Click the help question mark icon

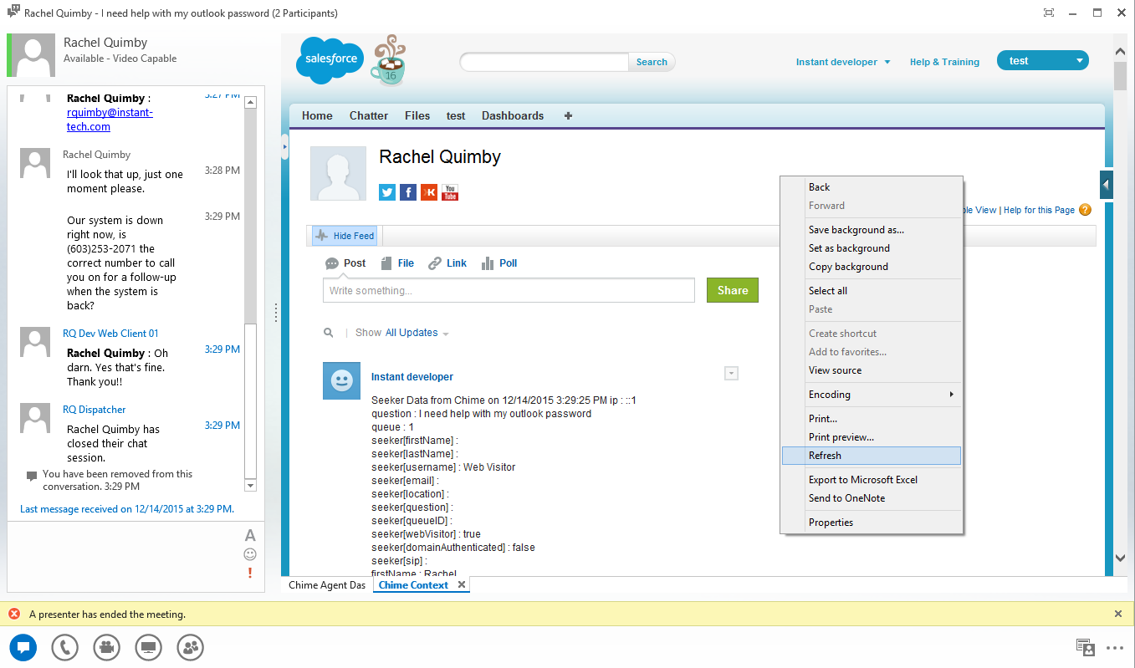tap(1085, 210)
